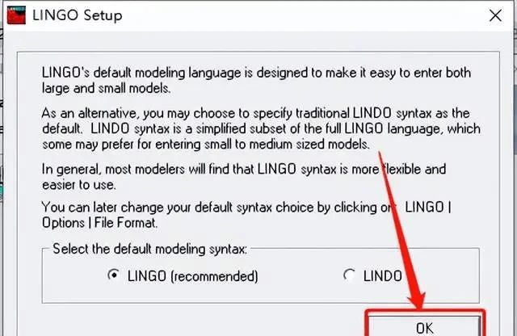Click empty space between LINGO and LINDO options
The height and width of the screenshot is (336, 517).
coord(300,276)
